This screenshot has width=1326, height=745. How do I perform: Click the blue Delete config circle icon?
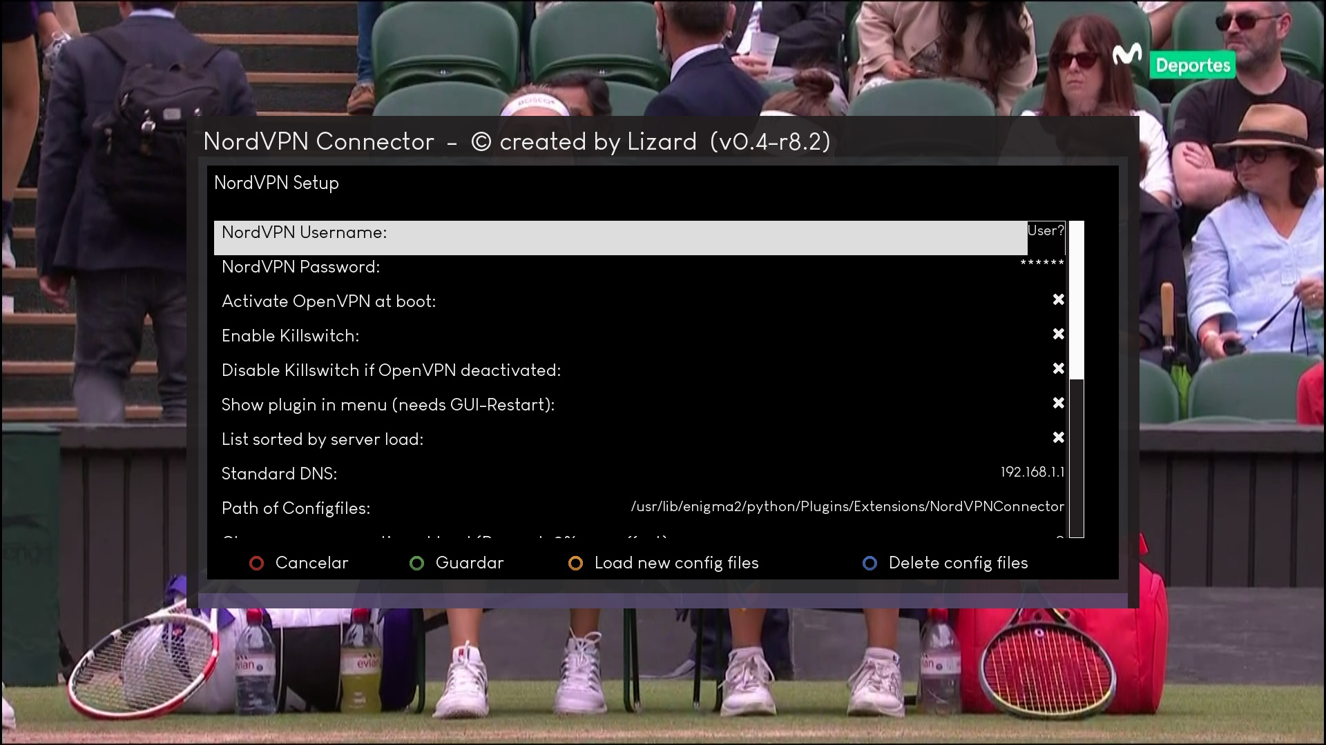(x=869, y=564)
